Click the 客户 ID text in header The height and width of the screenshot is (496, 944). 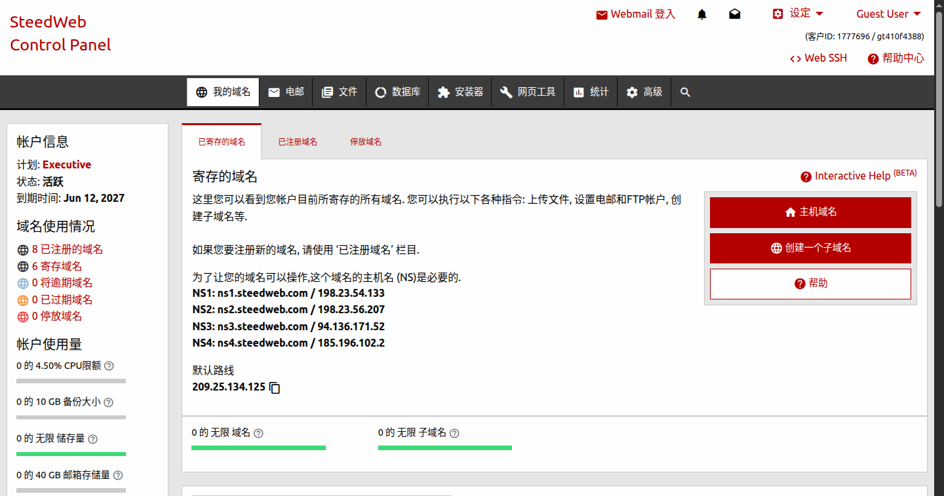(x=865, y=37)
